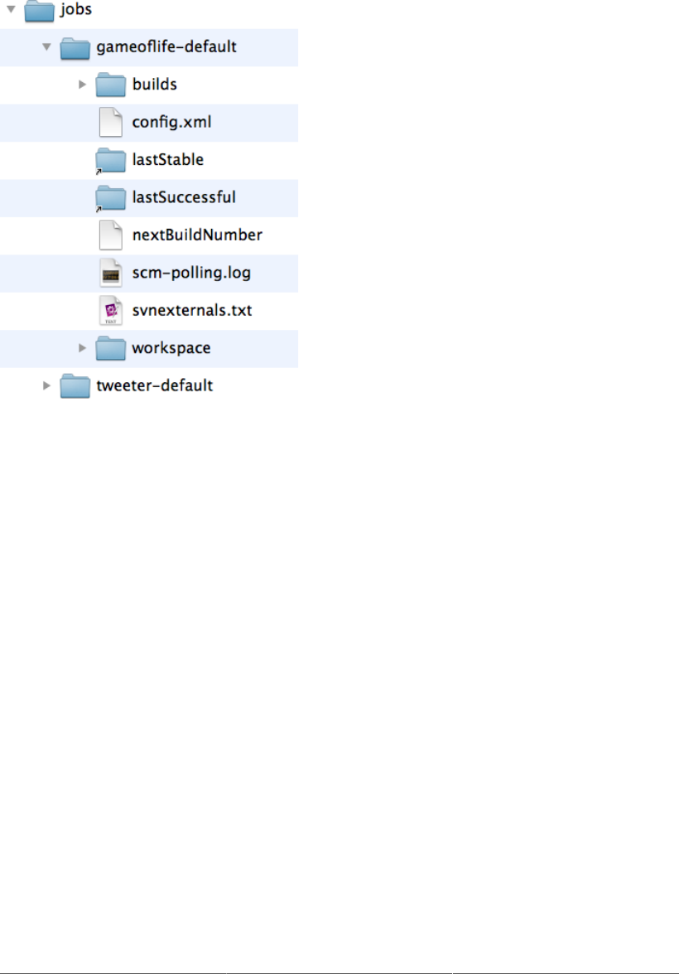Select the tweeter-default label
This screenshot has height=974, width=679.
pyautogui.click(x=155, y=385)
